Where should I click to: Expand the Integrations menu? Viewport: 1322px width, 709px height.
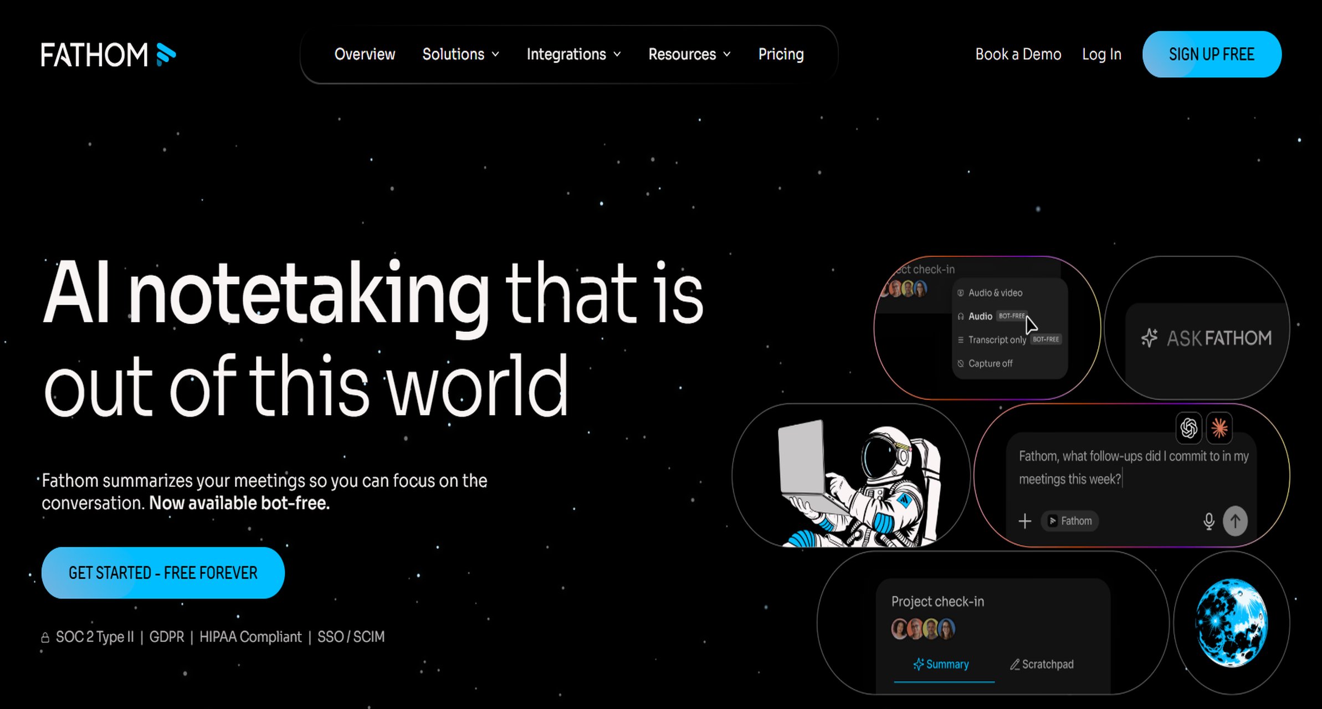pyautogui.click(x=573, y=54)
